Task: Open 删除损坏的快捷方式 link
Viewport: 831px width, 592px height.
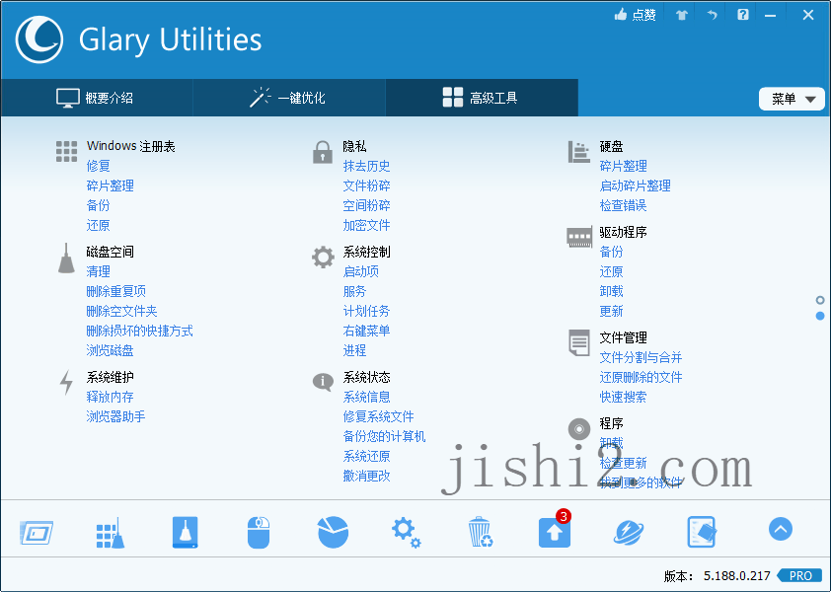Action: [139, 331]
